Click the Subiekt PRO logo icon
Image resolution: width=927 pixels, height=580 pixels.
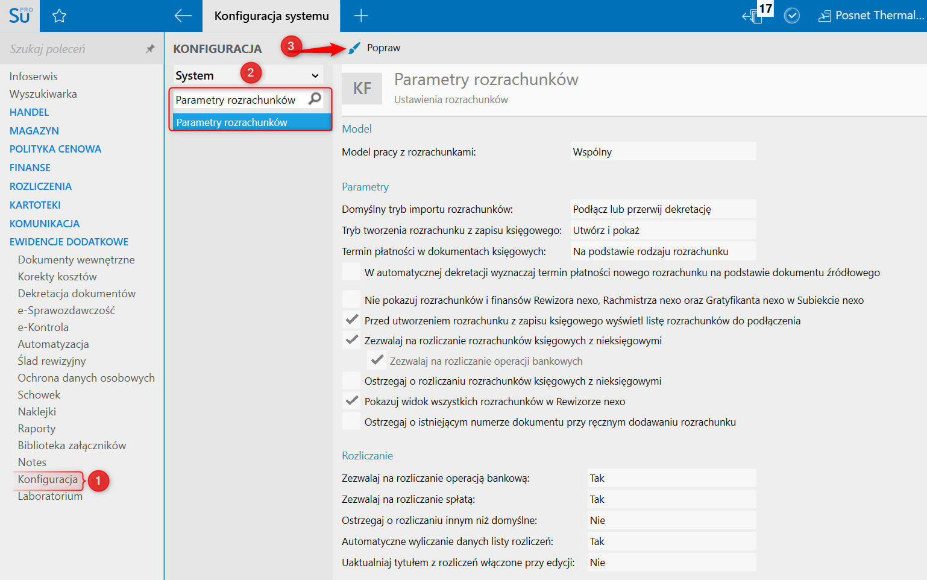20,16
